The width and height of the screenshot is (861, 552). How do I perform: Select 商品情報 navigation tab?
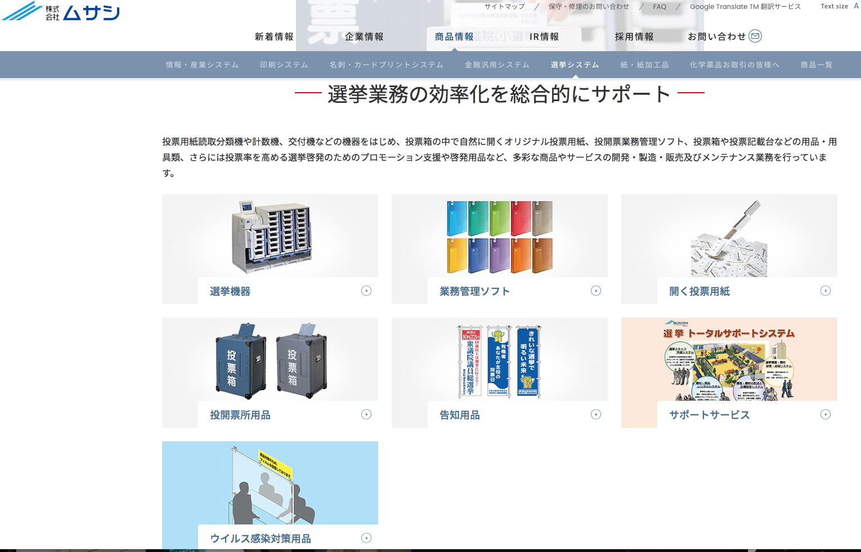coord(454,37)
